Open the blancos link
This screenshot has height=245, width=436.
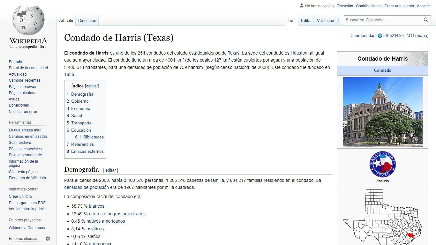[97, 206]
